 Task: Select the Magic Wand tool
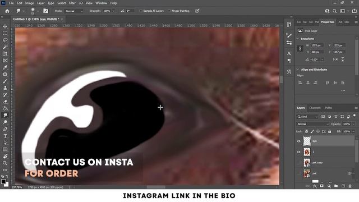5,47
